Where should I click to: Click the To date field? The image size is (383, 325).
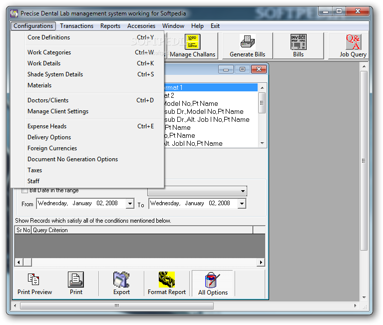[x=197, y=203]
